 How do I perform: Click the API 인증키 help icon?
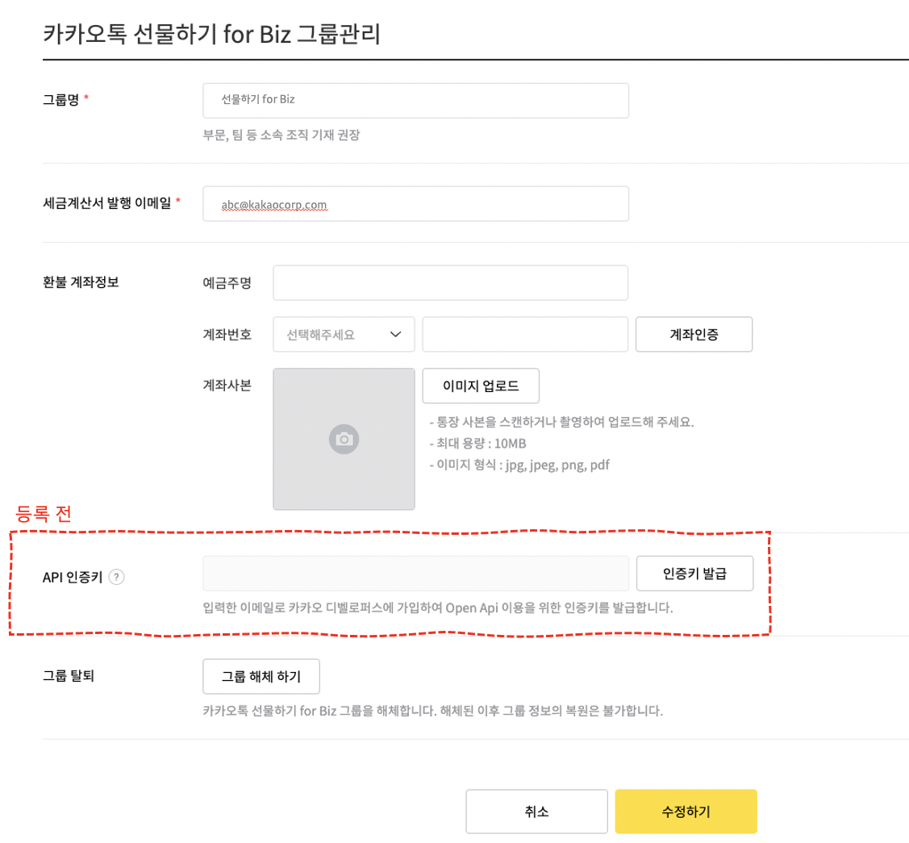click(116, 577)
